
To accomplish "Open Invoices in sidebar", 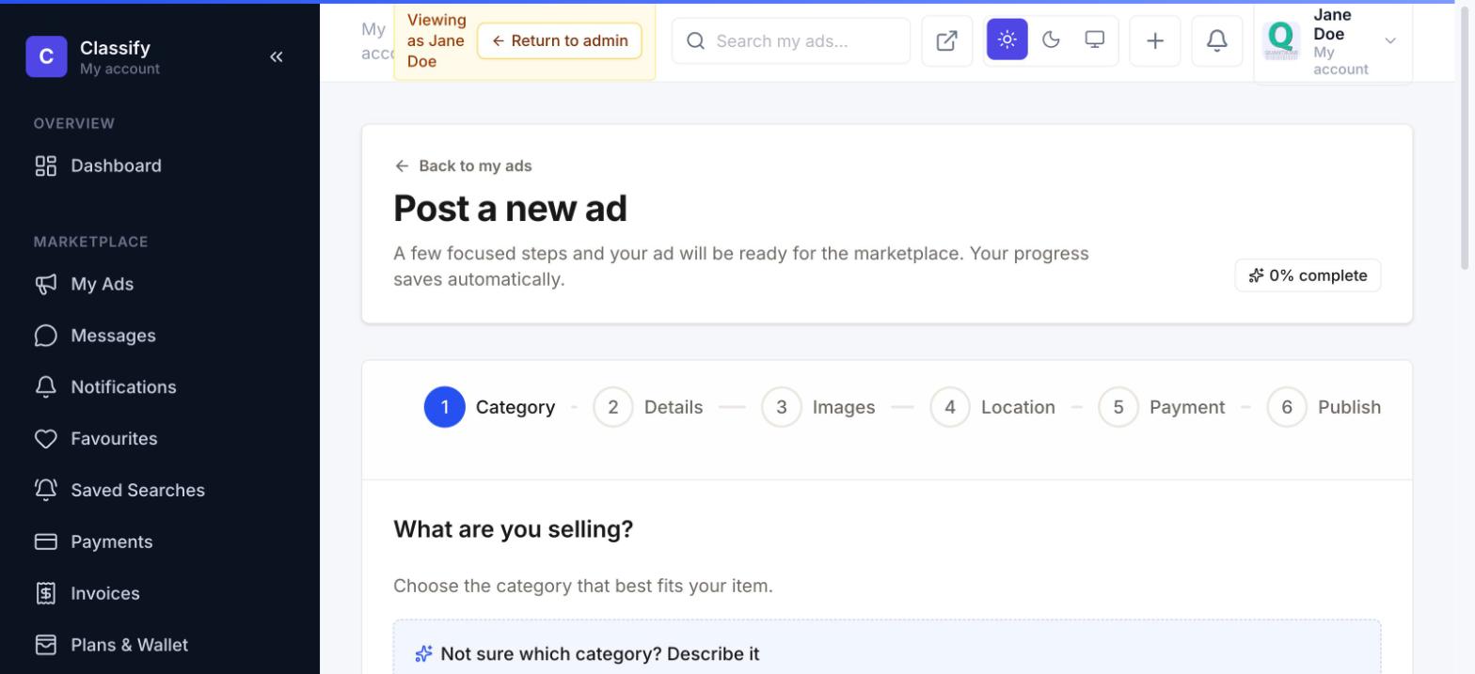I will [160, 594].
